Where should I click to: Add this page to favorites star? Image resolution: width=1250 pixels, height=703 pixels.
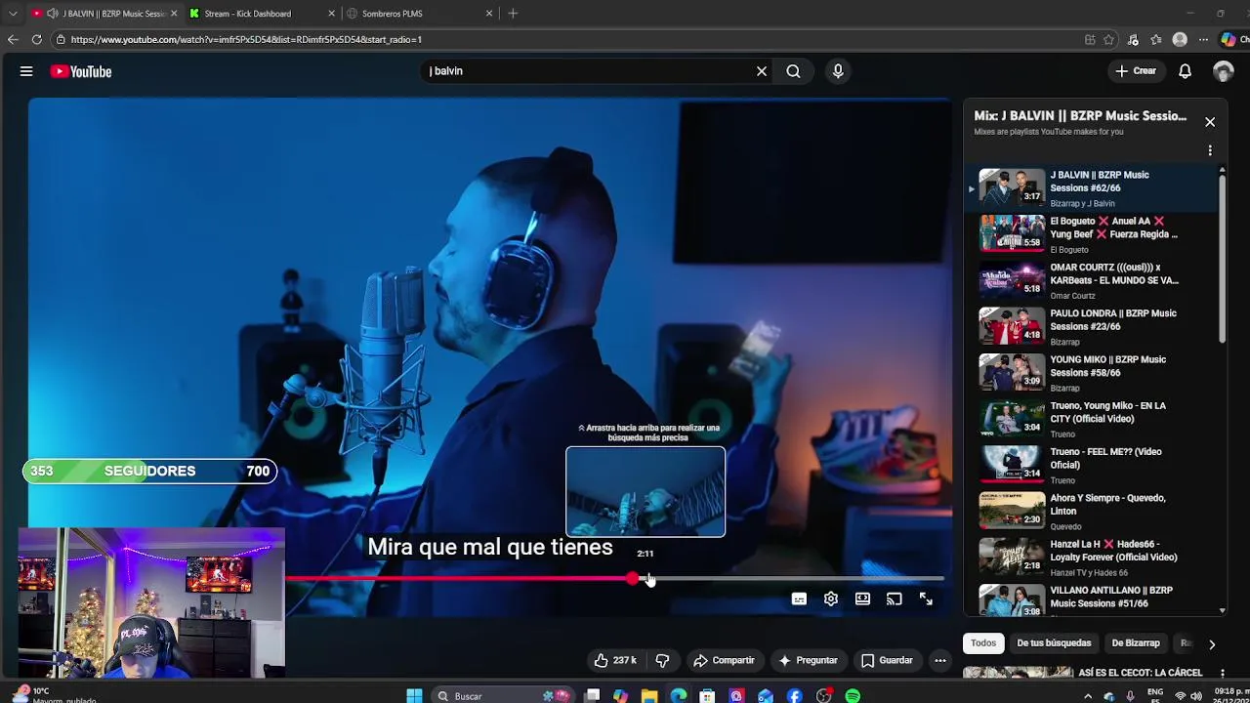tap(1108, 40)
